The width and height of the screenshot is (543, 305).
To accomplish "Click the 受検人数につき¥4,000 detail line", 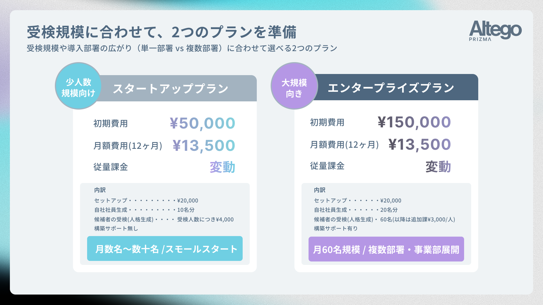I will 164,219.
